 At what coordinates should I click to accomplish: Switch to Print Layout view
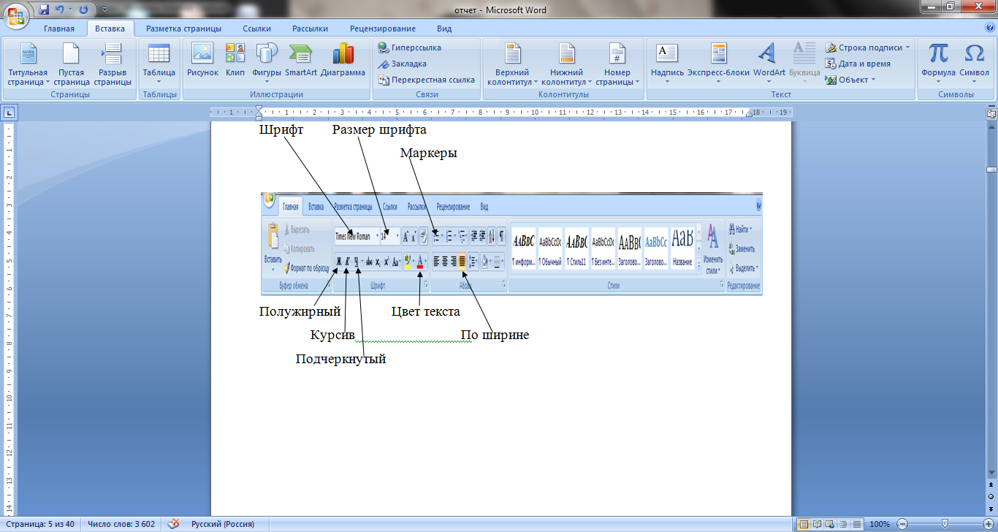804,524
